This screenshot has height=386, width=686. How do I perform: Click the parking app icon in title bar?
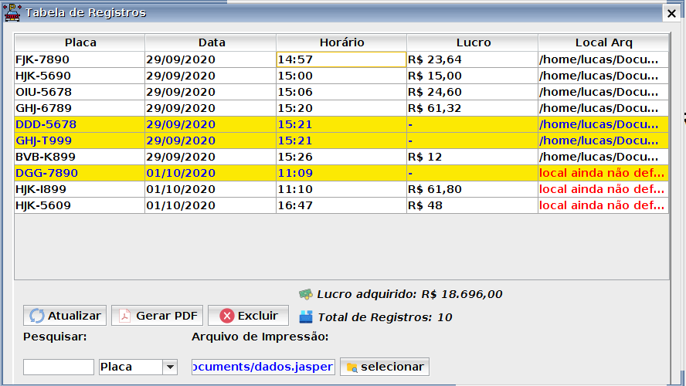[12, 12]
